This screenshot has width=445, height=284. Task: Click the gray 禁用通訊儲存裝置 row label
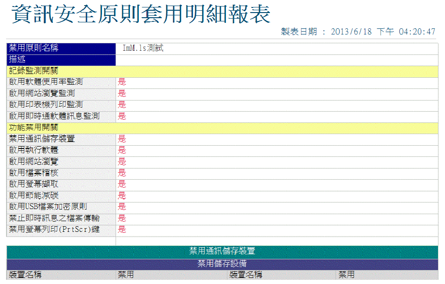42,139
